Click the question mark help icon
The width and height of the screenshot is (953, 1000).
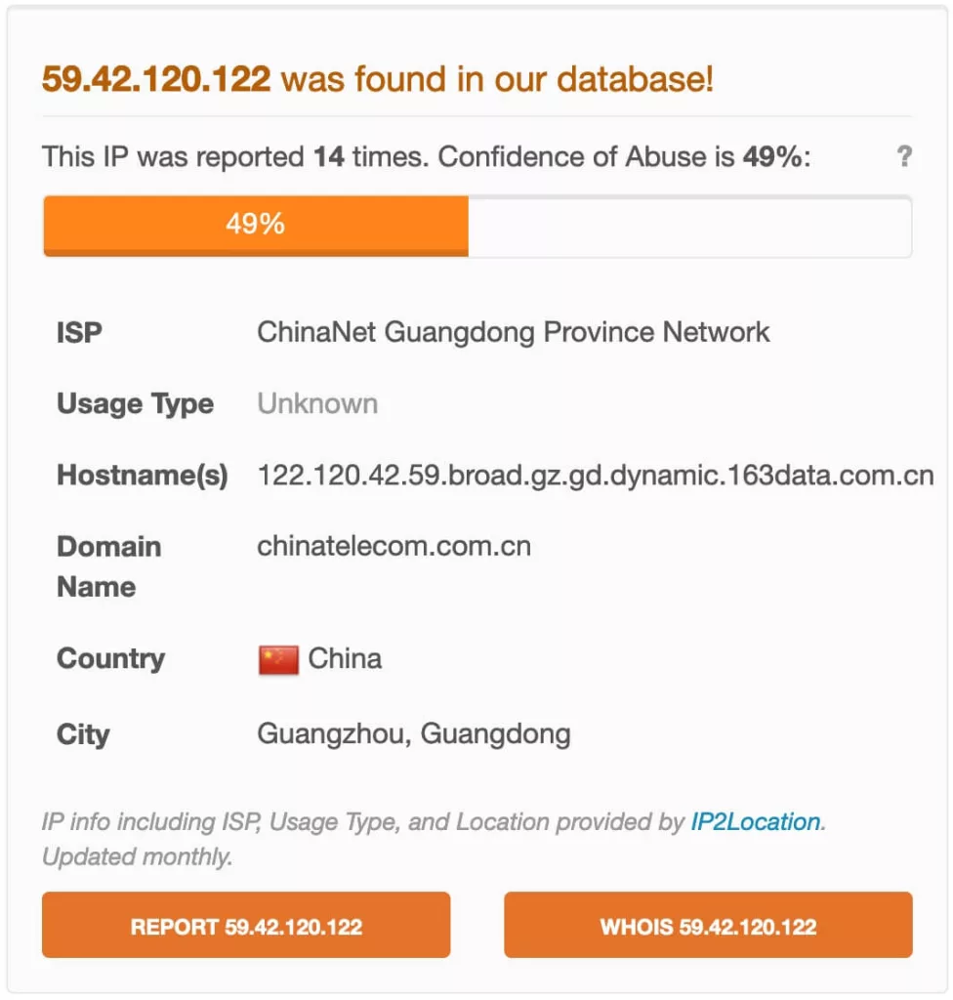point(904,156)
